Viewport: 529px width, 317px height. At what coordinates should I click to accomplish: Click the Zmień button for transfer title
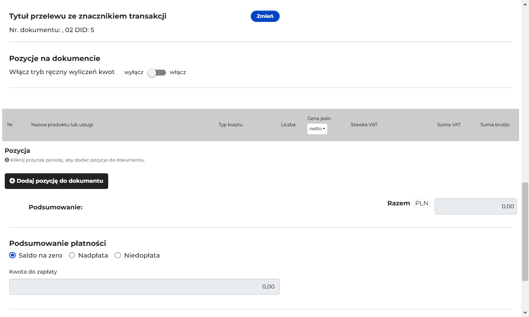tap(265, 16)
